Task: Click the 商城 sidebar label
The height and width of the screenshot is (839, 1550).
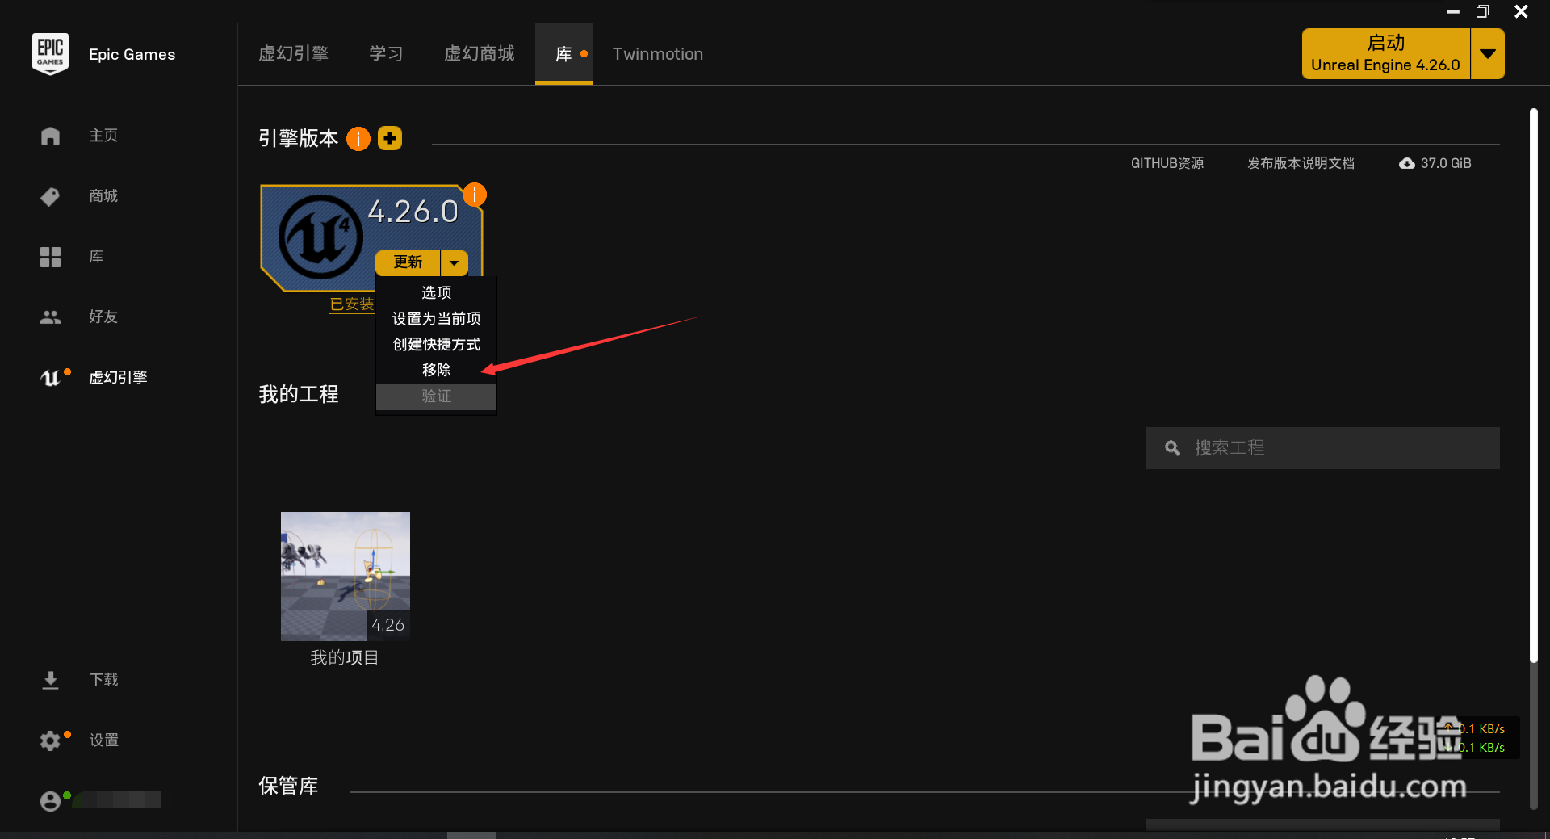Action: [x=103, y=196]
